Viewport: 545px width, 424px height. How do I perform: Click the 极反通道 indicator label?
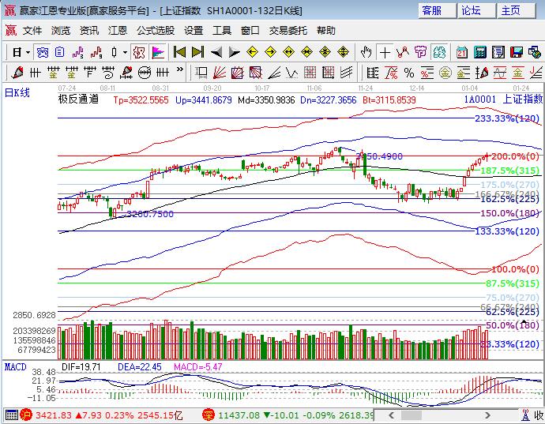tap(78, 99)
